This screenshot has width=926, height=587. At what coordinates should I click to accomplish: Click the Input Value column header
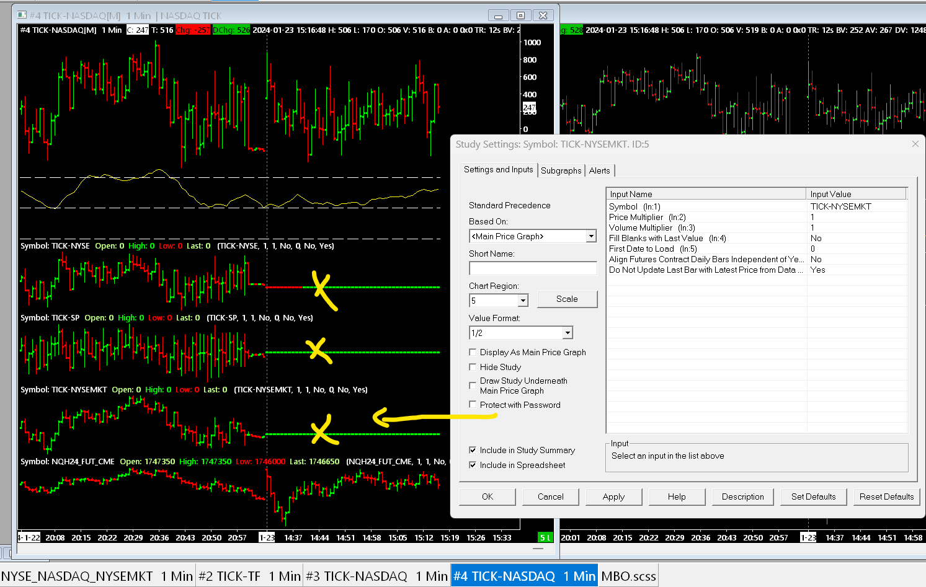[857, 194]
